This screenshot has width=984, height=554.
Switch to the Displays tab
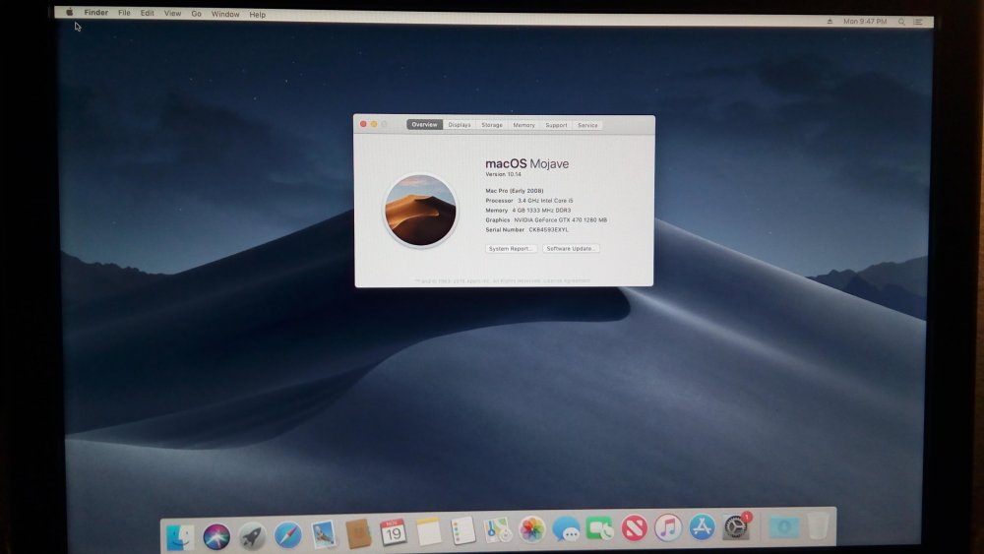coord(460,125)
